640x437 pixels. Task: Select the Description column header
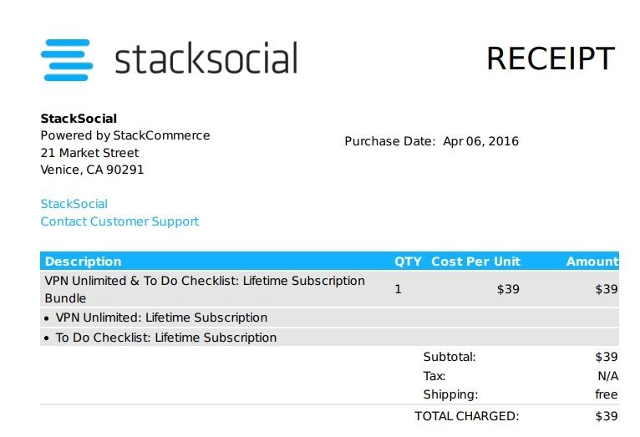click(x=83, y=262)
